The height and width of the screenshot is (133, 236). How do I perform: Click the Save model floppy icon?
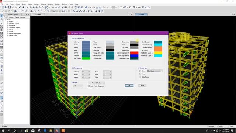(10, 7)
